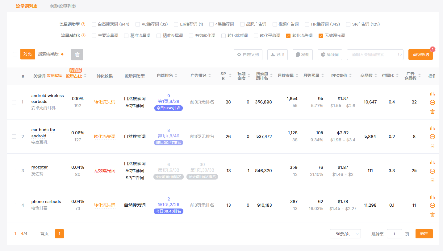Sort by PPC竞价 column arrows

pos(350,76)
